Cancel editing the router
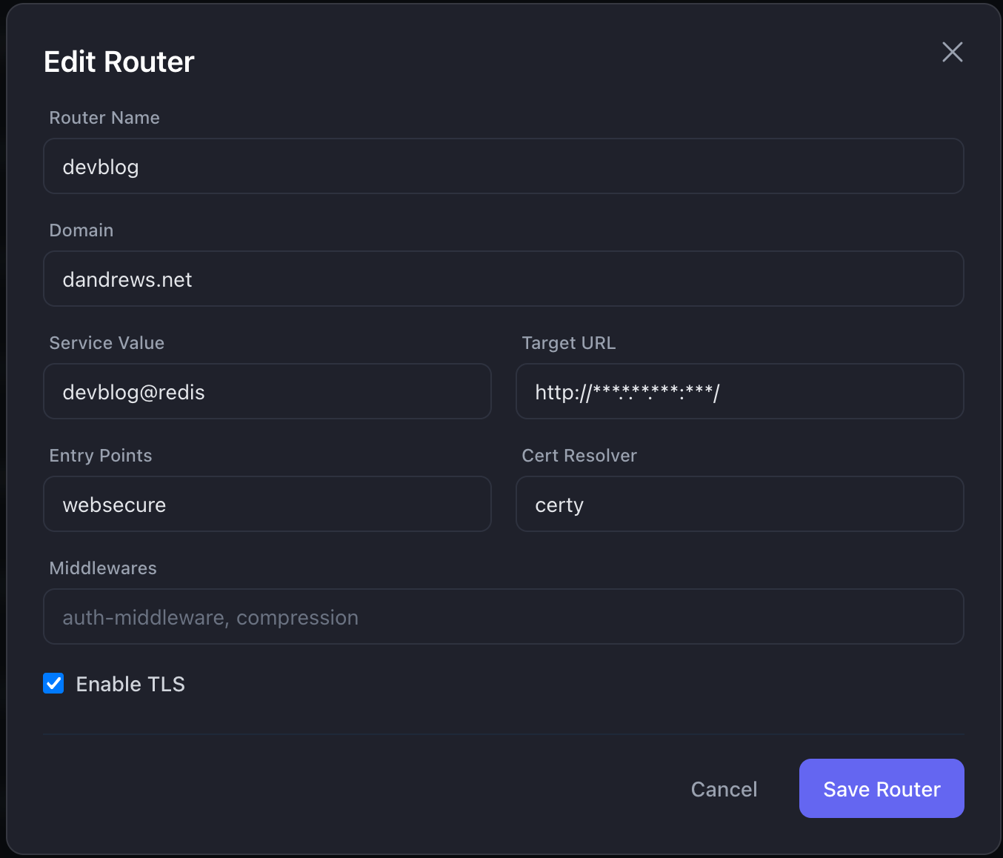This screenshot has width=1003, height=858. tap(724, 789)
